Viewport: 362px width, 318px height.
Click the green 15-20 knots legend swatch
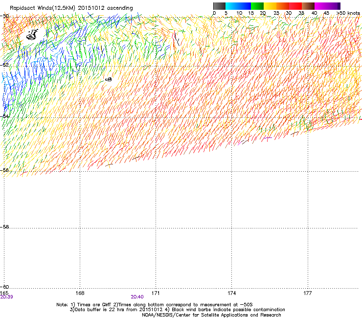coord(257,6)
